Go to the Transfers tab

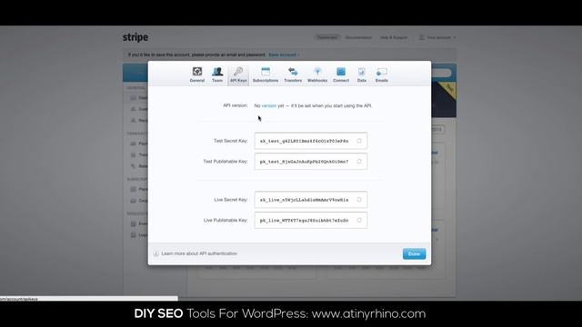tap(293, 74)
